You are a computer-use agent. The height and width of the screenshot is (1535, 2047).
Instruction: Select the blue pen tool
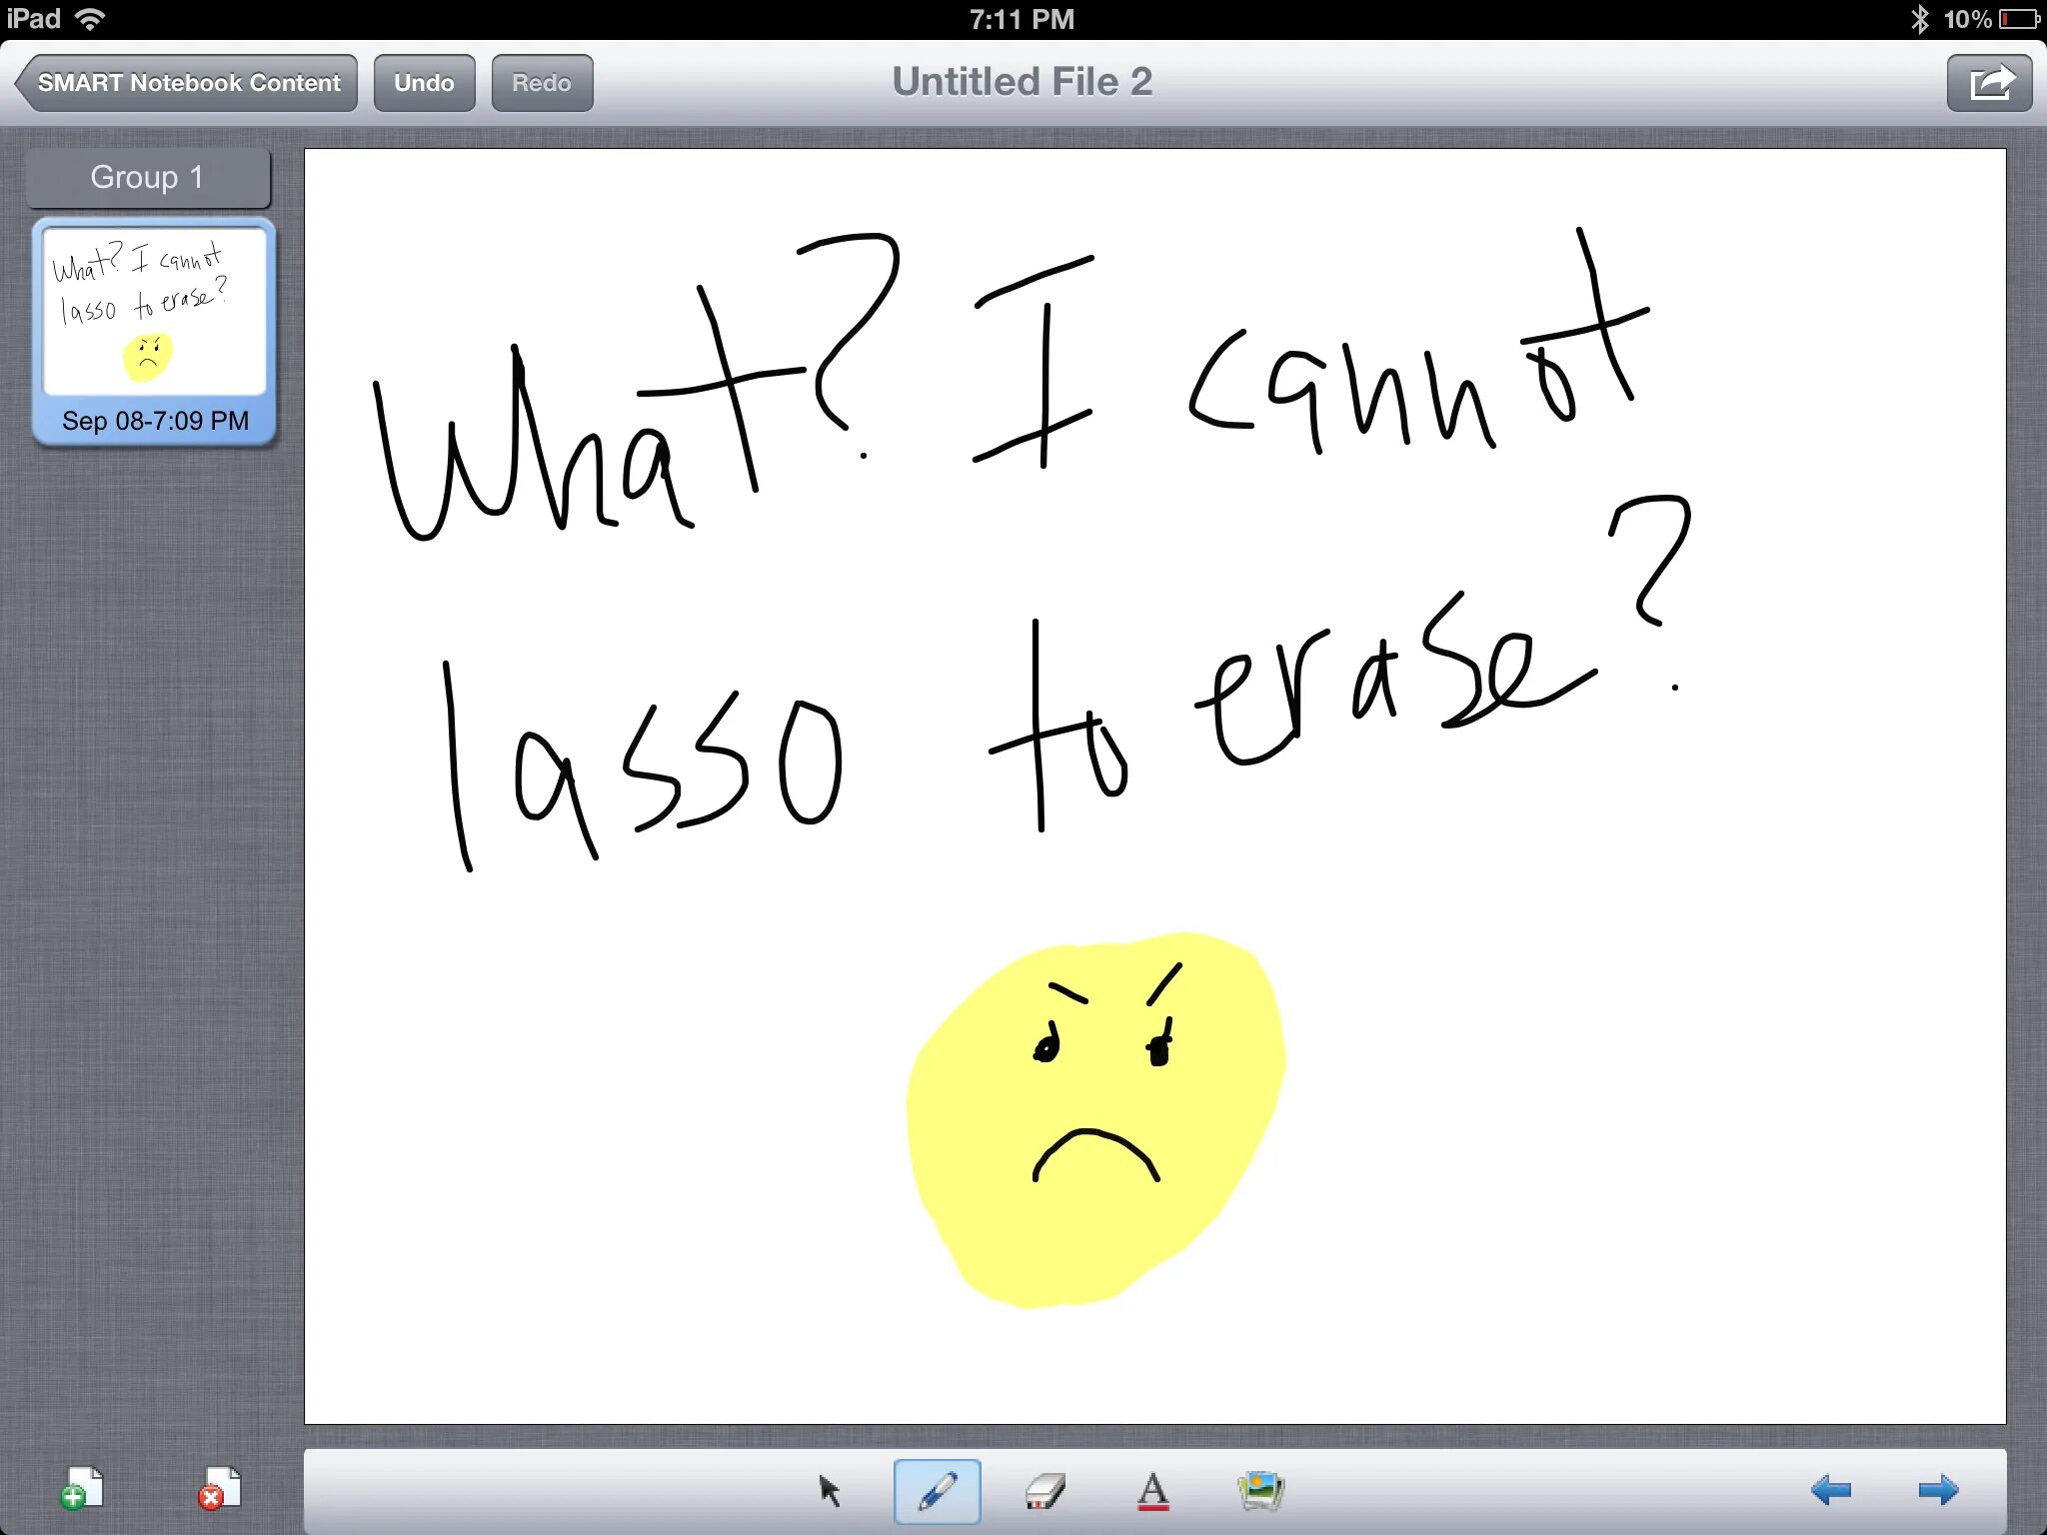coord(937,1491)
